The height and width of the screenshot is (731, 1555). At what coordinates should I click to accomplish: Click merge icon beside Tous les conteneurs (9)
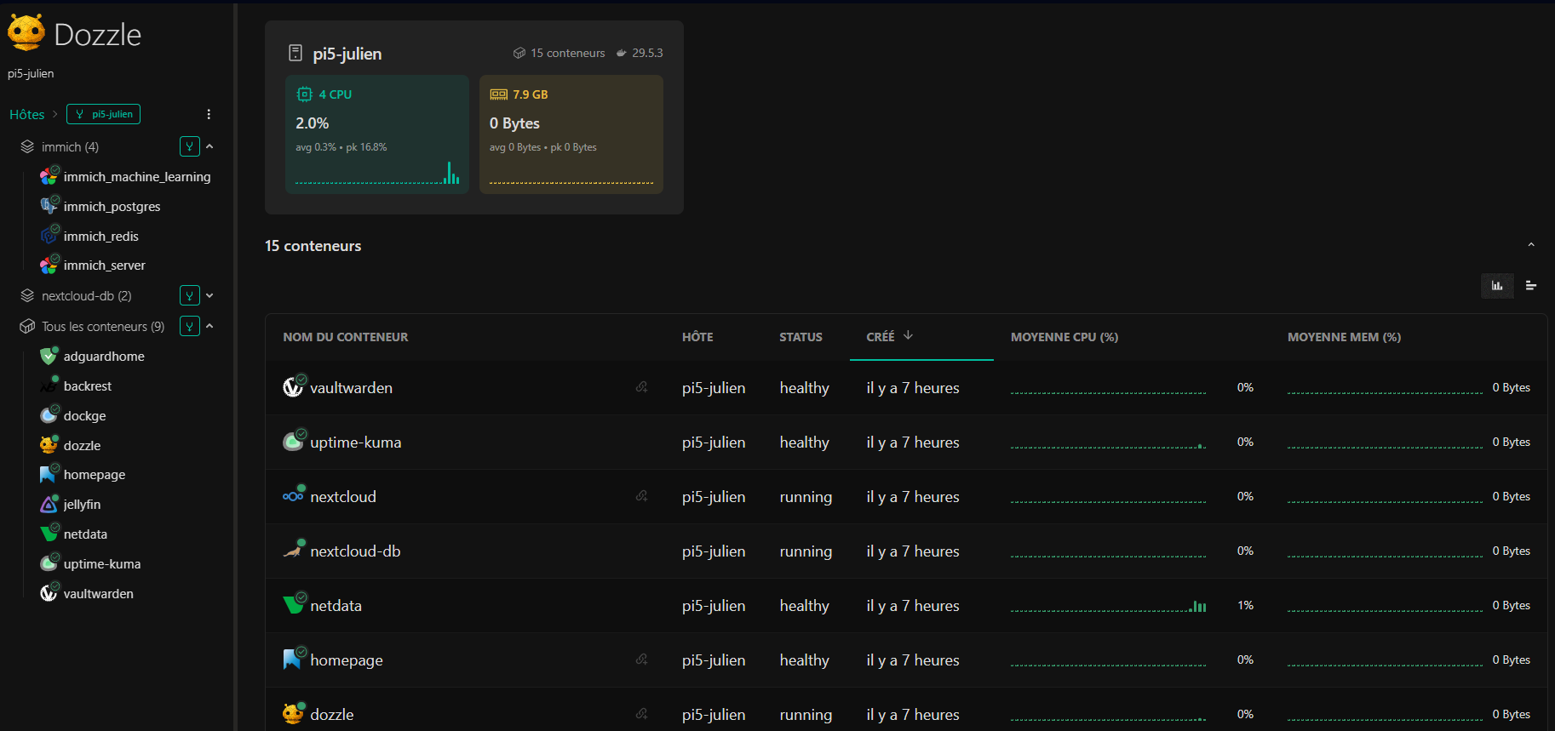pos(190,326)
